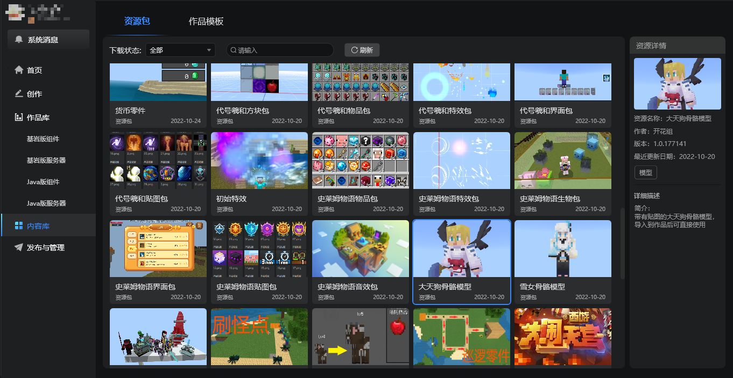Click the 资源详情 panel header
This screenshot has height=378, width=733.
pos(678,46)
